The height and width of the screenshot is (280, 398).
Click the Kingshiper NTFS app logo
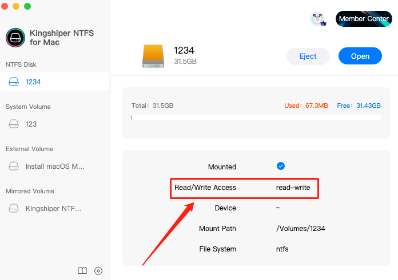coord(15,38)
